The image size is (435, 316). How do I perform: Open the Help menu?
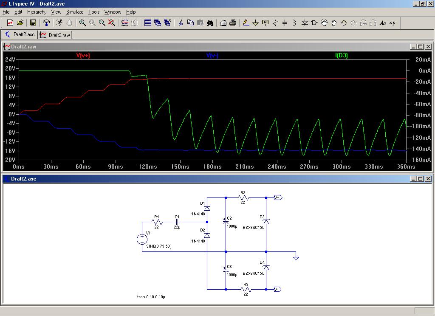pyautogui.click(x=131, y=11)
